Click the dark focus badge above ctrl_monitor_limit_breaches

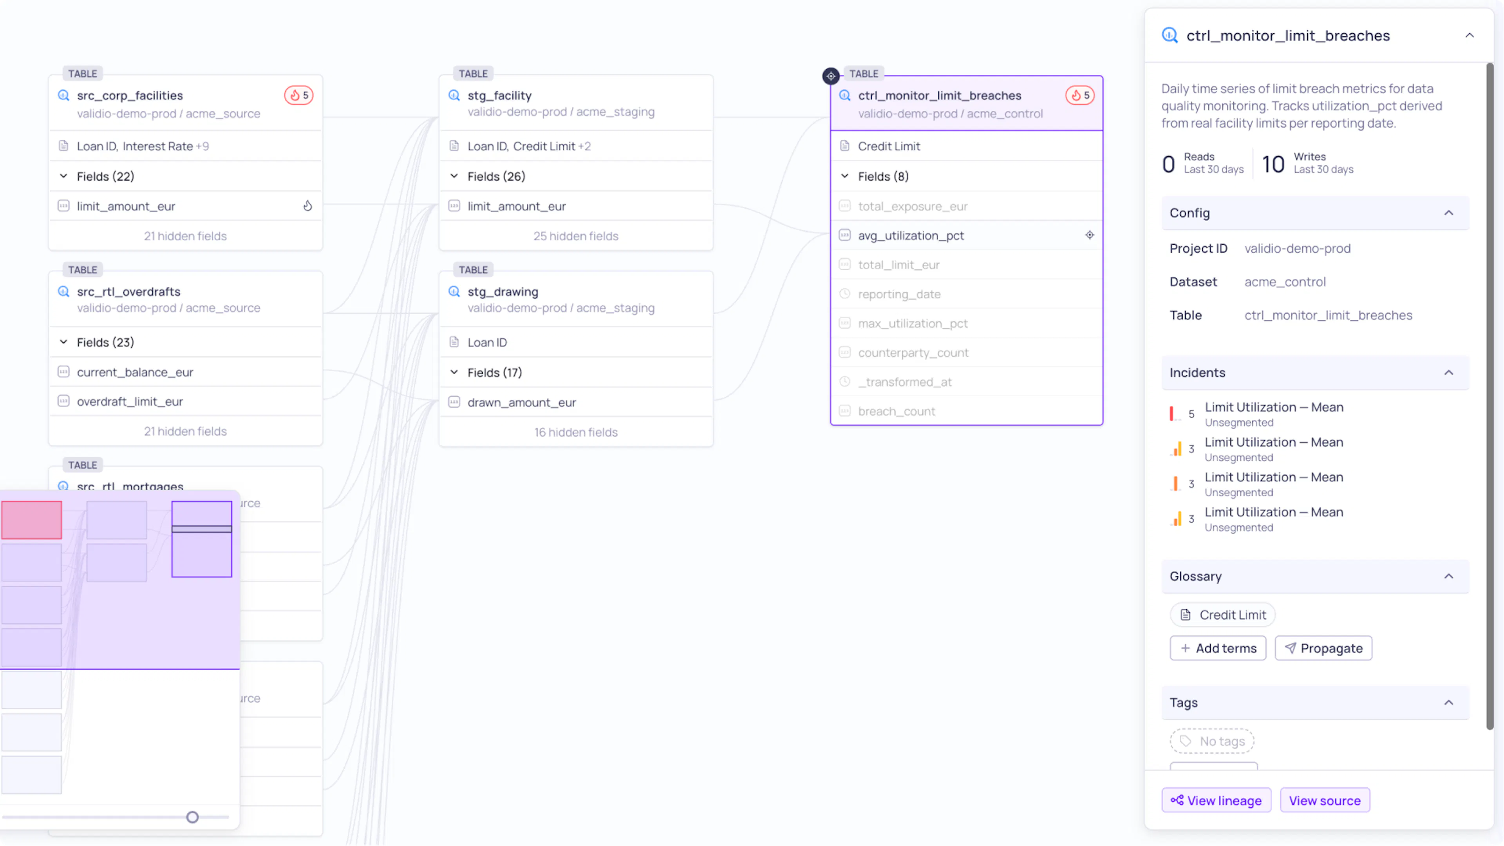tap(830, 76)
